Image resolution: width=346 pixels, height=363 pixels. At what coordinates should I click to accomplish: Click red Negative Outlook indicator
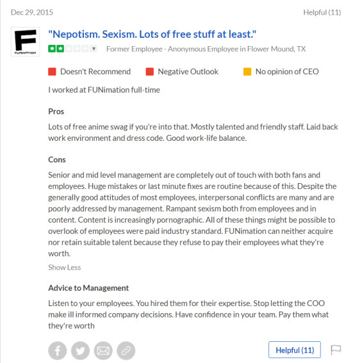click(x=150, y=72)
